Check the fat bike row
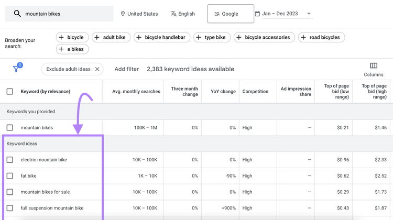 [10, 176]
